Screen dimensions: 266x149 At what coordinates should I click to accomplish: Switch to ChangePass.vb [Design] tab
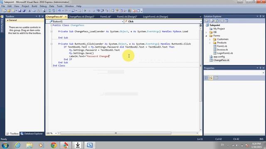click(x=81, y=17)
